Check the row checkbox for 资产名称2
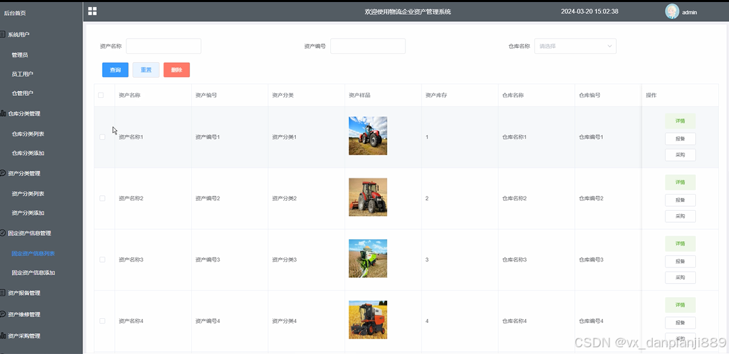The image size is (729, 354). point(102,199)
